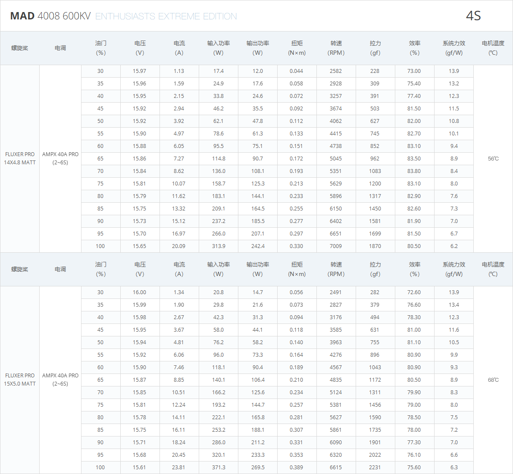Select the FLUXER PRO 15X5.0 MATT propeller cell
Screen dimensions: 513x474
click(20, 380)
